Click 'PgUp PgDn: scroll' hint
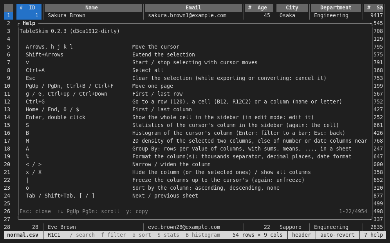Screen dimensions: 390x243 tap(93, 211)
